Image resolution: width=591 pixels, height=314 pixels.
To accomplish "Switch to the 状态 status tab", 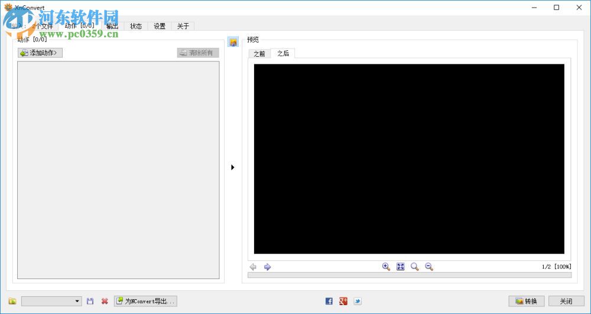I will 136,26.
